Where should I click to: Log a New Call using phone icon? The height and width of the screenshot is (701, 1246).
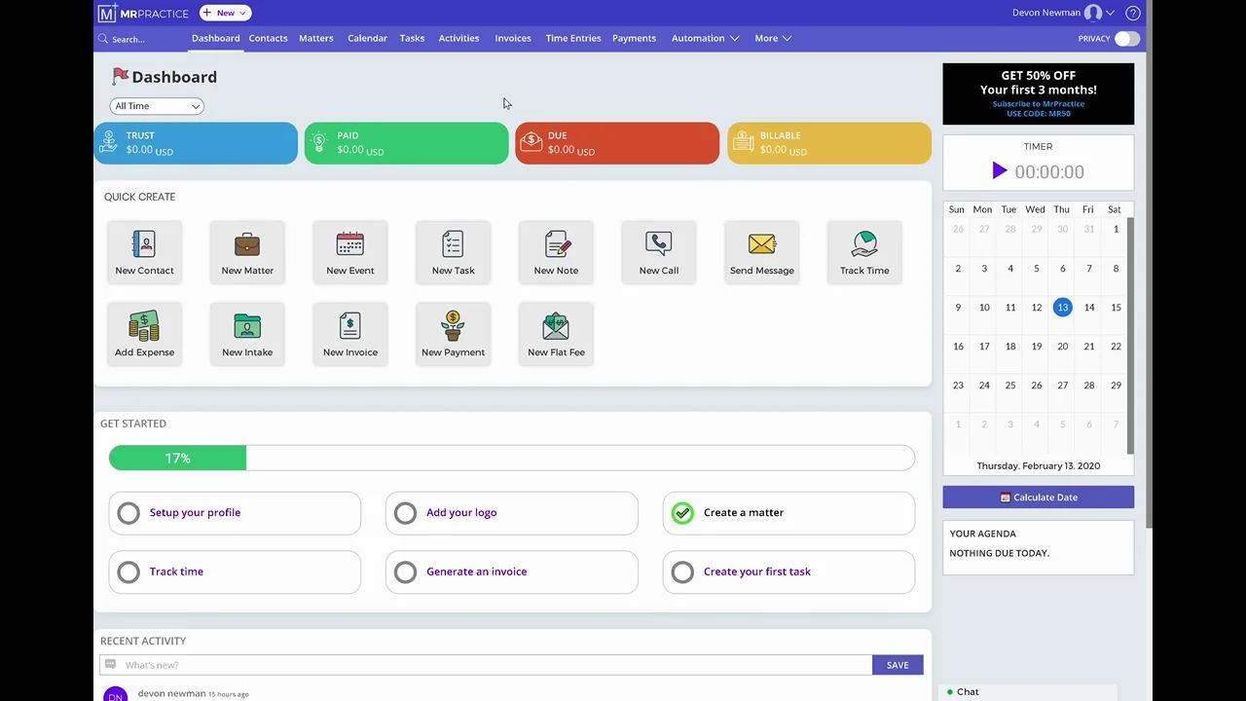coord(659,243)
